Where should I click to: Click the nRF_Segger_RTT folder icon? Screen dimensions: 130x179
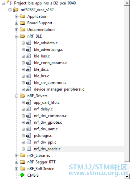point(22,162)
